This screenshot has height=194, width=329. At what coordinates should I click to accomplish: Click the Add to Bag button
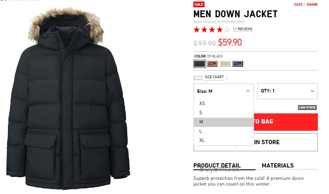[286, 122]
